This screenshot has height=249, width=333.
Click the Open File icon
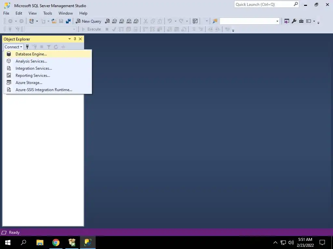(x=54, y=21)
